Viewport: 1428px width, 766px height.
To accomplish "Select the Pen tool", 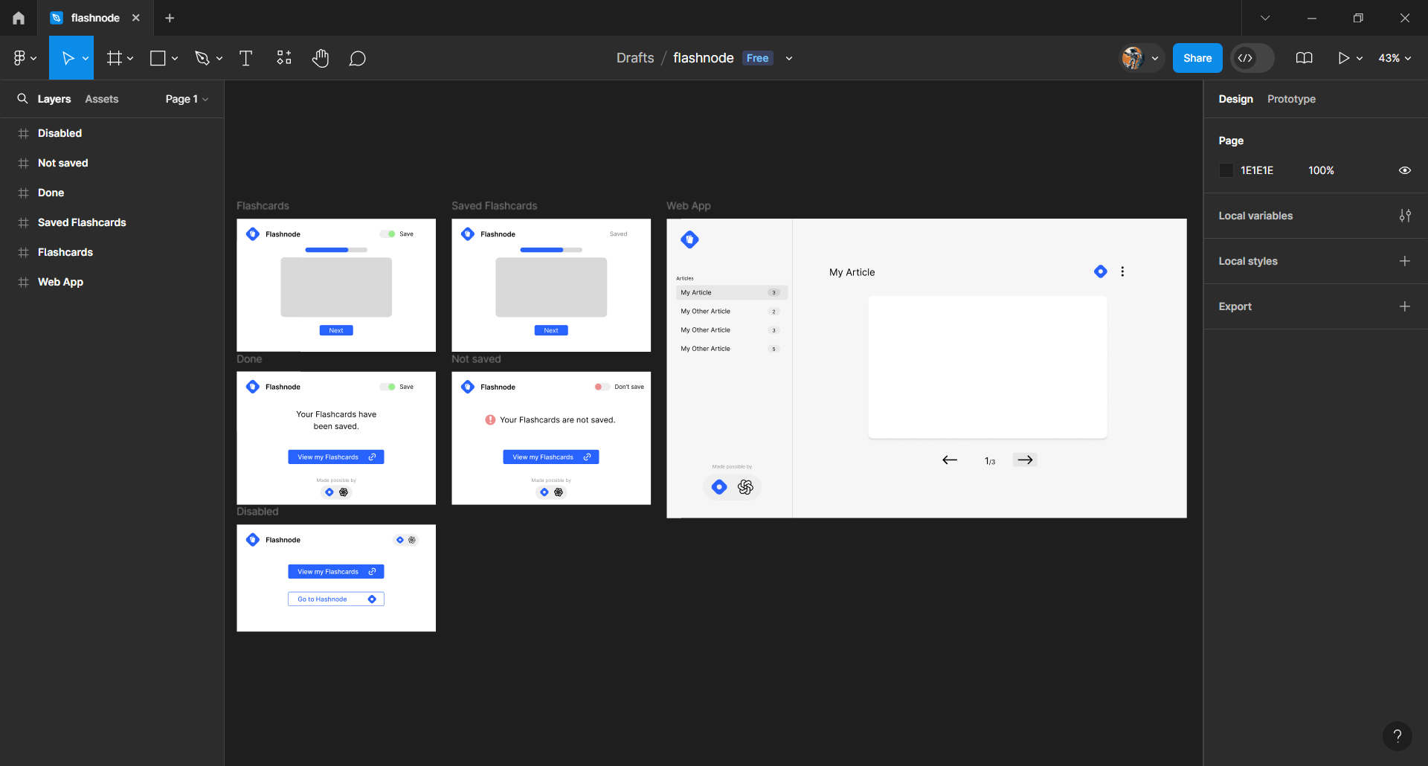I will coord(202,58).
